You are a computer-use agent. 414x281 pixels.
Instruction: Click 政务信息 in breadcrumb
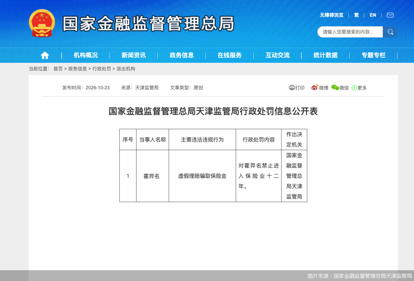click(x=77, y=69)
